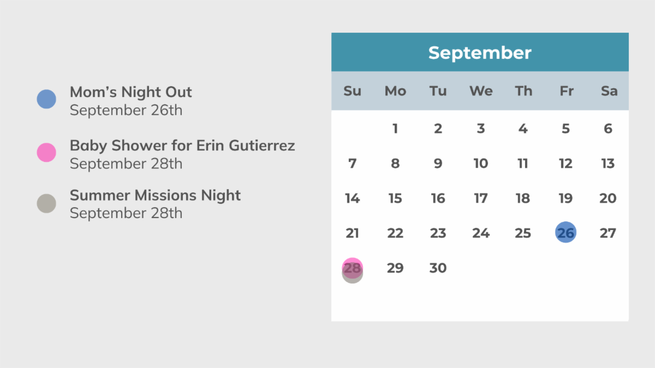Click the Sa weekday column header

(x=609, y=91)
